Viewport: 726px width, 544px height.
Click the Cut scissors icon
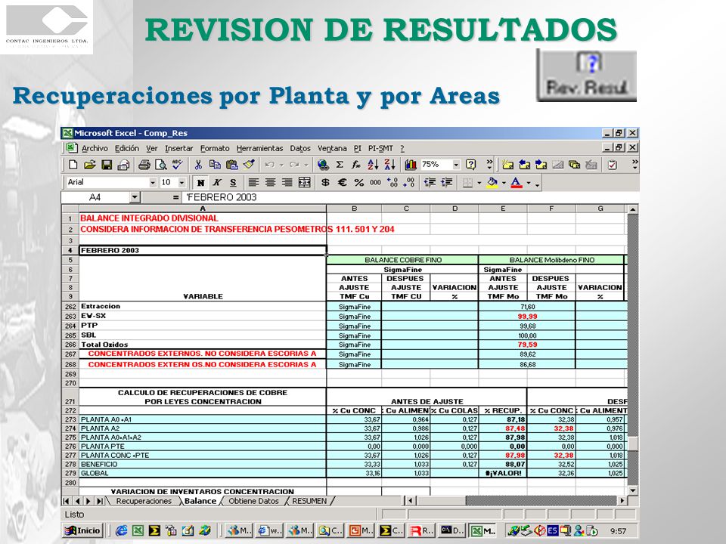(198, 165)
